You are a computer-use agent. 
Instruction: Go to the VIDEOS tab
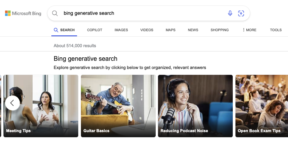tap(147, 30)
